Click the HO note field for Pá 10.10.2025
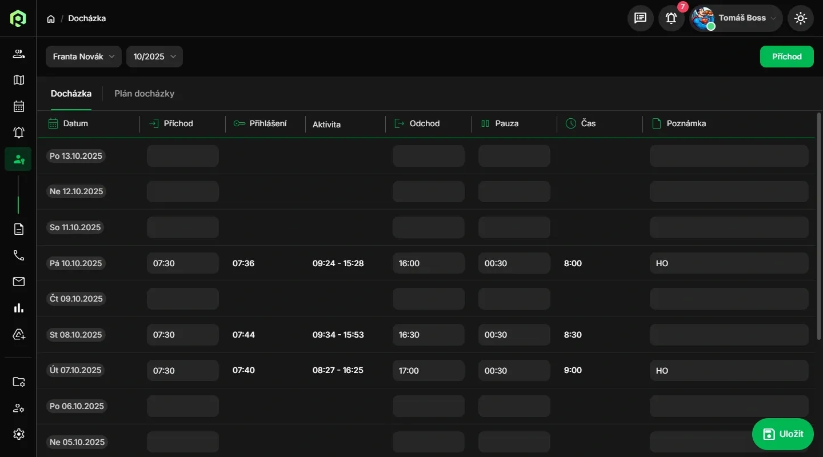823x457 pixels. [729, 263]
